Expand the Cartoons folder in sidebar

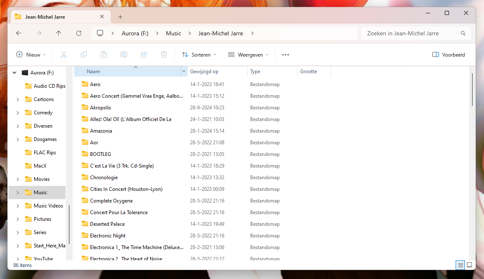point(18,99)
